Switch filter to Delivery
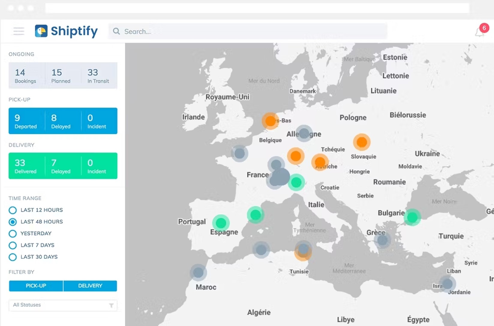The width and height of the screenshot is (494, 326). 90,286
